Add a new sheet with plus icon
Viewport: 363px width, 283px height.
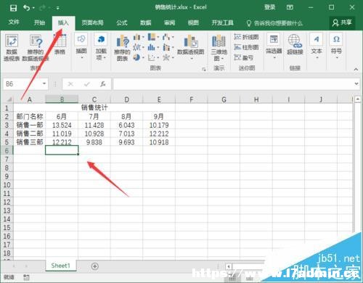point(95,266)
